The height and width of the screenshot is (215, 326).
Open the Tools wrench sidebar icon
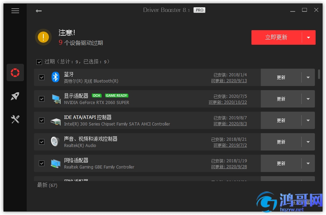coord(15,119)
